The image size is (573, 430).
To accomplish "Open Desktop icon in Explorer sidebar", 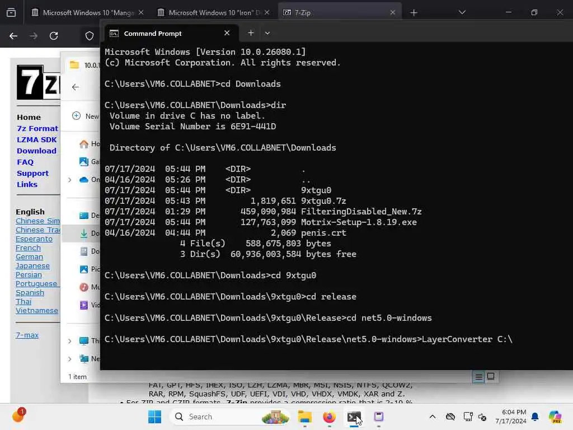I will (84, 216).
